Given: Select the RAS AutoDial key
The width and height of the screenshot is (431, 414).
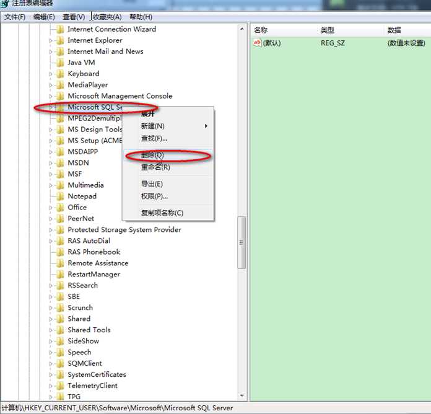Looking at the screenshot, I should (x=89, y=241).
